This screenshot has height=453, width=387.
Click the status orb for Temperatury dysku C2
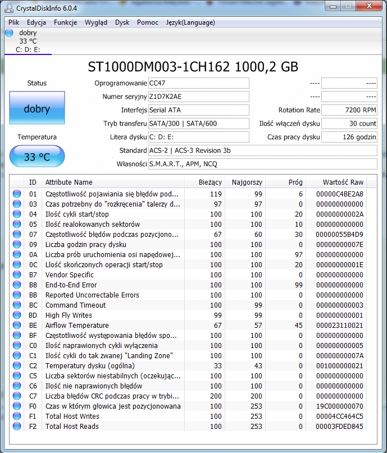(17, 365)
